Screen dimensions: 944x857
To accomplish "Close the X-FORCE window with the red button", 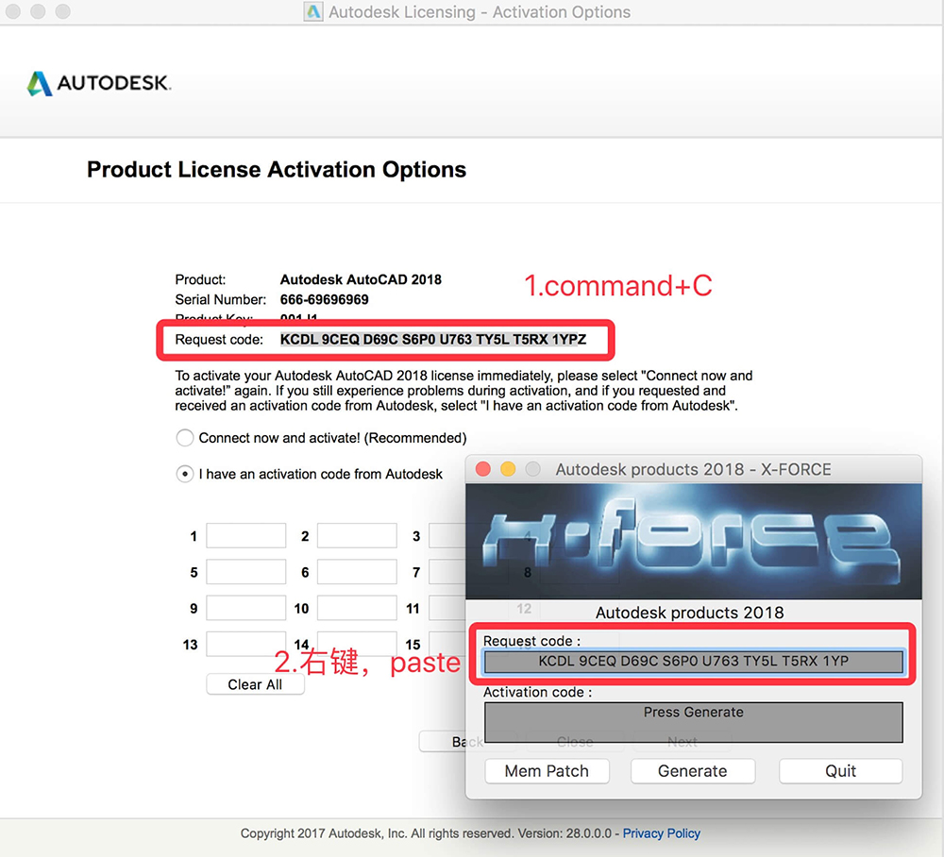I will (x=482, y=469).
